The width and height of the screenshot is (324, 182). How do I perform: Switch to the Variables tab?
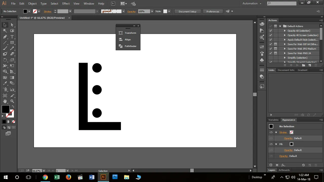pos(273,120)
